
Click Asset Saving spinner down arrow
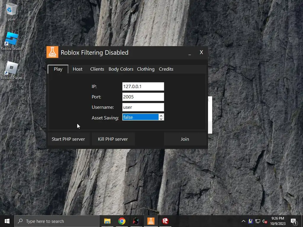[161, 119]
